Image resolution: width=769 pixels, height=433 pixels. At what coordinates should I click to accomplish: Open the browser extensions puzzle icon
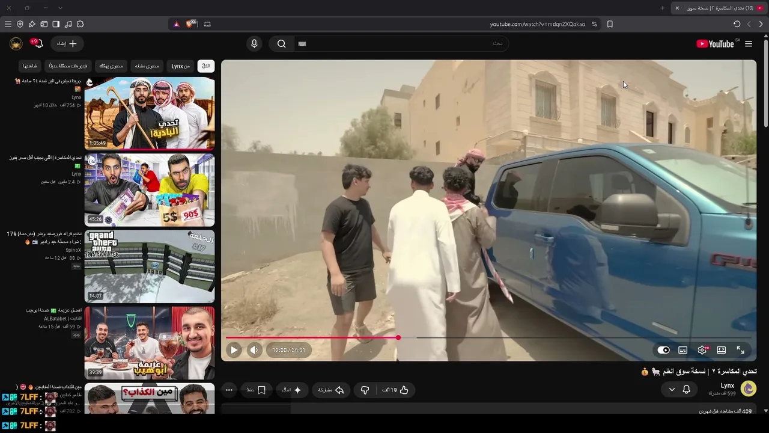point(80,24)
